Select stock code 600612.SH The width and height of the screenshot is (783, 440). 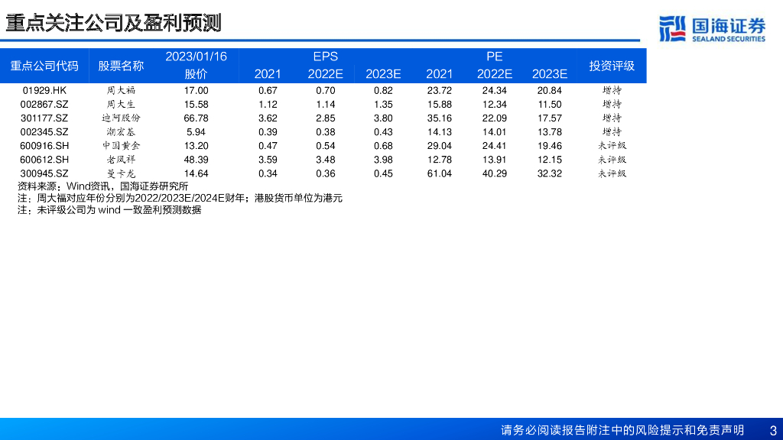coord(44,160)
